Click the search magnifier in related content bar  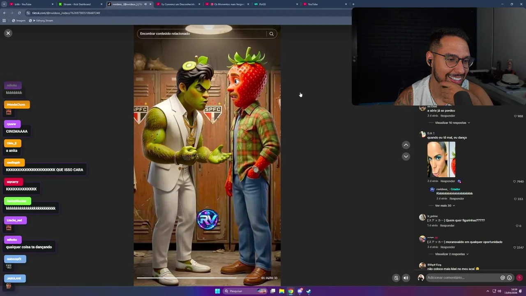(x=271, y=34)
